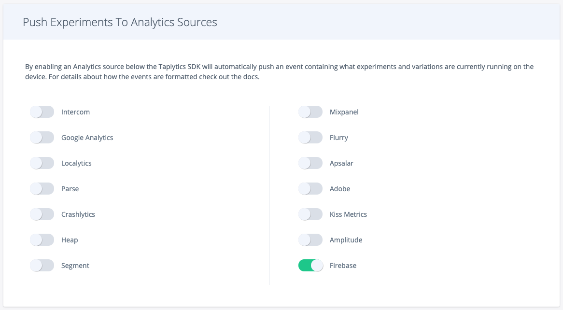Click the Segment label text
The image size is (563, 310).
click(x=75, y=266)
